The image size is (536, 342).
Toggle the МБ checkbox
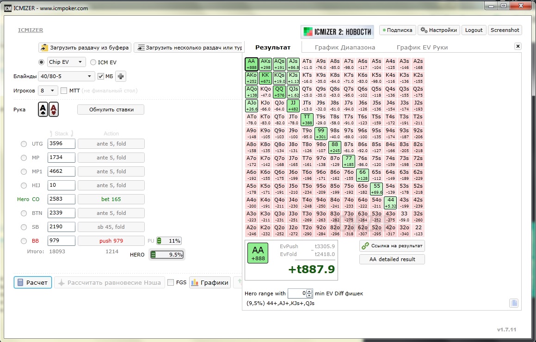coord(100,76)
